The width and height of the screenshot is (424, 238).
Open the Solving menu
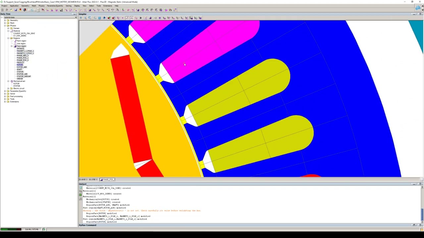(x=69, y=6)
